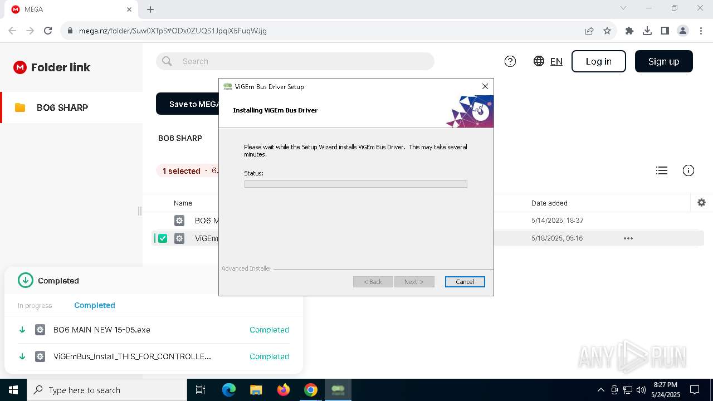Open the help question mark icon

point(510,61)
